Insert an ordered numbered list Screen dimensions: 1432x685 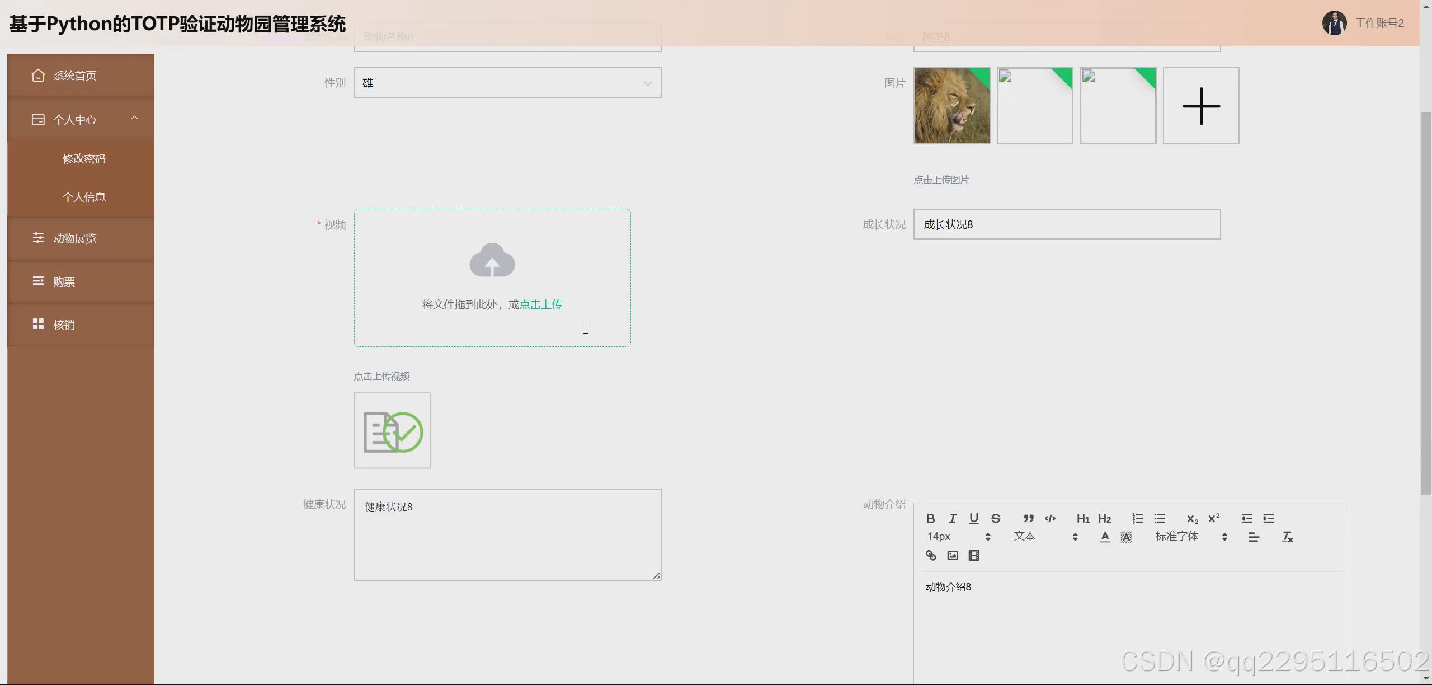coord(1137,518)
